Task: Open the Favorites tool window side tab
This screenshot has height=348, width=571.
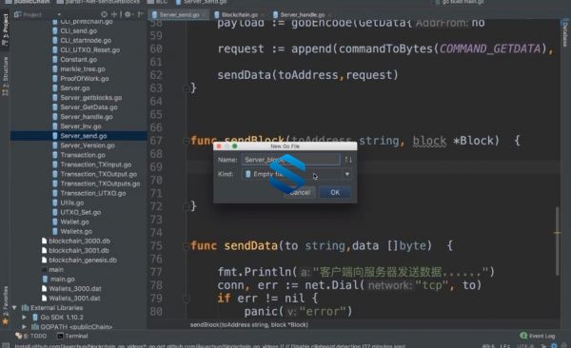Action: 5,305
